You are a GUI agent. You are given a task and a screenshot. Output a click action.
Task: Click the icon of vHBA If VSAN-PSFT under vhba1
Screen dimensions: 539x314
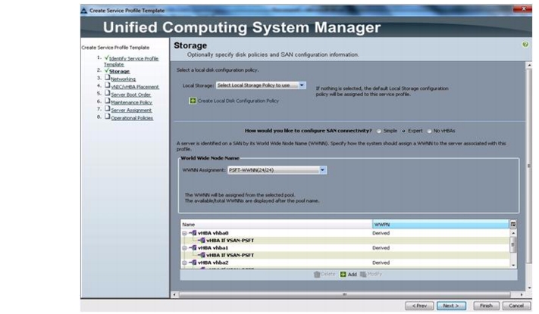pyautogui.click(x=202, y=255)
